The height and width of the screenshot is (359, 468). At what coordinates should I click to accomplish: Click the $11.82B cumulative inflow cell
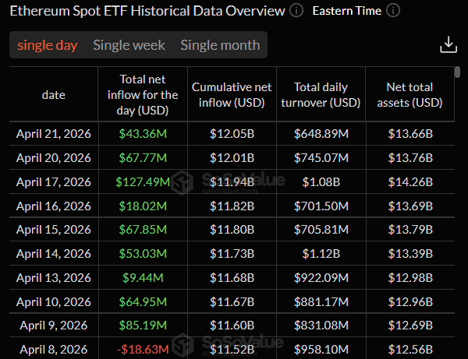coord(232,206)
